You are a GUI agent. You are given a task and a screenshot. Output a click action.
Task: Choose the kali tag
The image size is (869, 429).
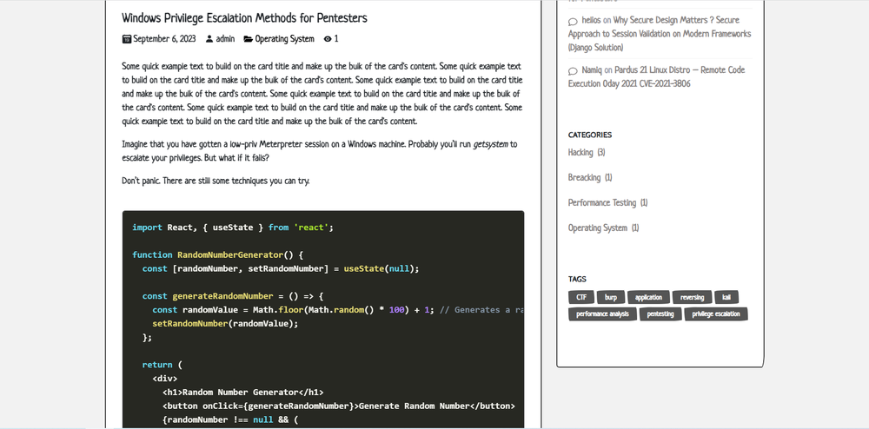(726, 297)
